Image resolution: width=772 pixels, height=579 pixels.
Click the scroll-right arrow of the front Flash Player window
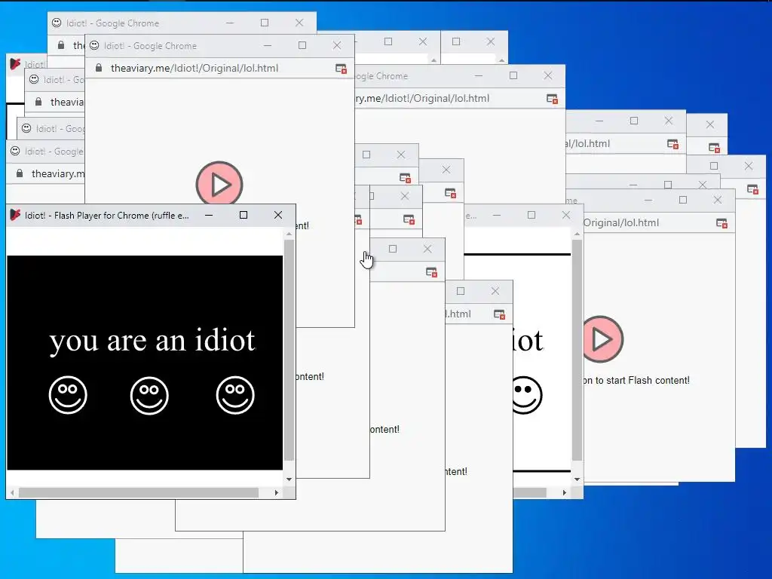(276, 492)
